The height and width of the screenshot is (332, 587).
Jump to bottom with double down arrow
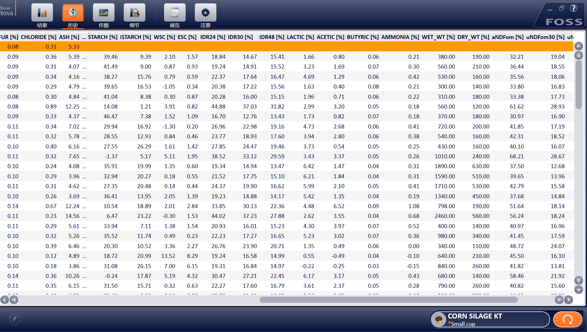point(579,280)
